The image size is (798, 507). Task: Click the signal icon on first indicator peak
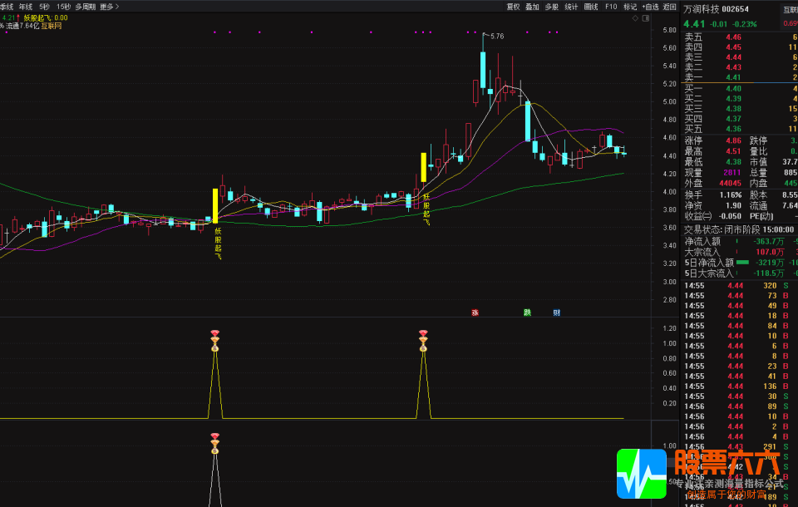coord(214,340)
